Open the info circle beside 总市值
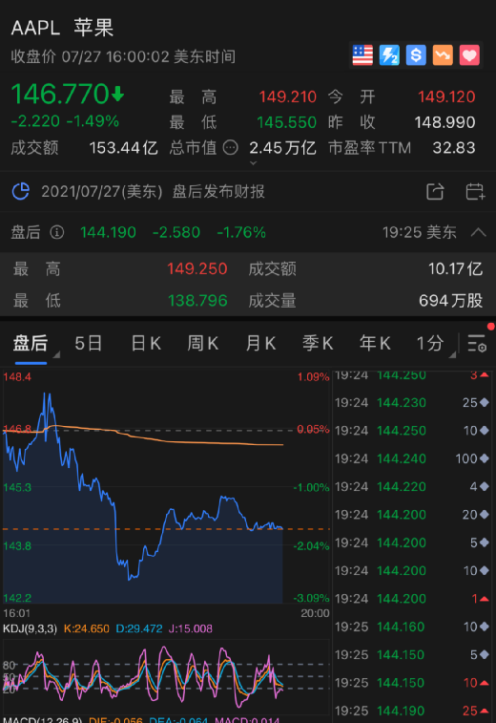Screen dimensions: 496x723 [x=230, y=147]
